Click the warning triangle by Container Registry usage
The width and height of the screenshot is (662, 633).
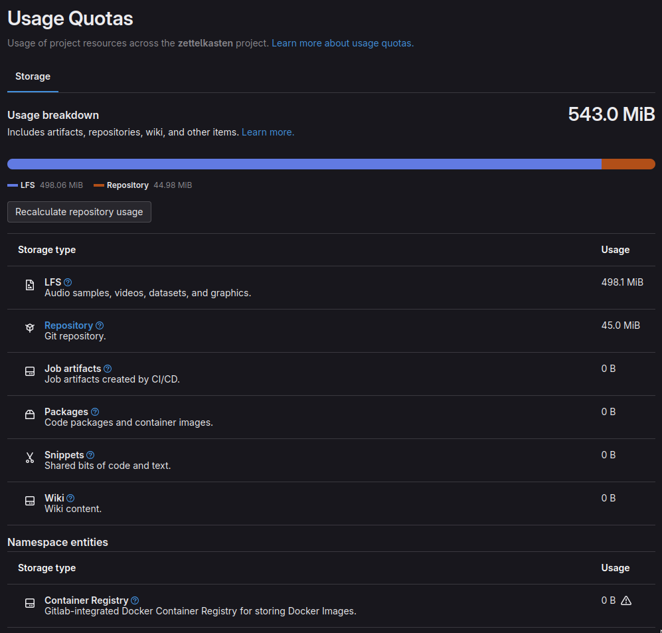(625, 600)
